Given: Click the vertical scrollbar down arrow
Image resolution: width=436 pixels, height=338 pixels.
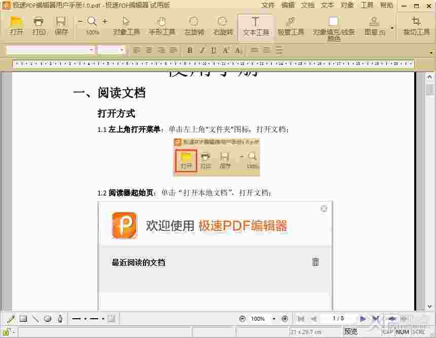Looking at the screenshot, I should click(429, 306).
